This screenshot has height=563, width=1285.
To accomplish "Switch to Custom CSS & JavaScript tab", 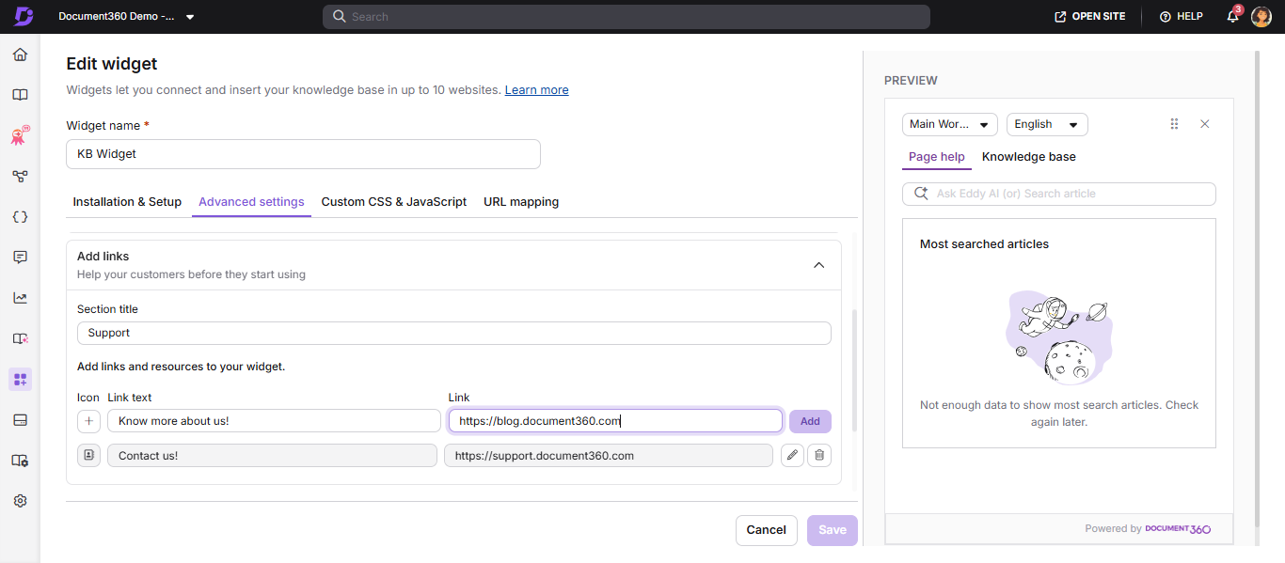I will pos(394,202).
